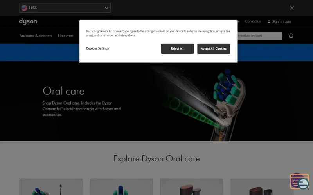Click Reject All button

pyautogui.click(x=177, y=48)
